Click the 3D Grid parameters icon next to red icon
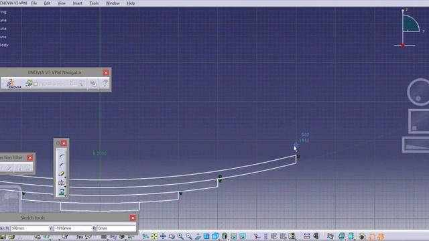The height and width of the screenshot is (241, 429). [265, 236]
